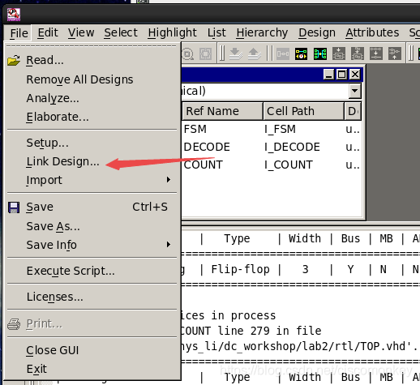Click the gray fan-in with up arrow icon
Screen dimensions: 420x385
coord(395,53)
